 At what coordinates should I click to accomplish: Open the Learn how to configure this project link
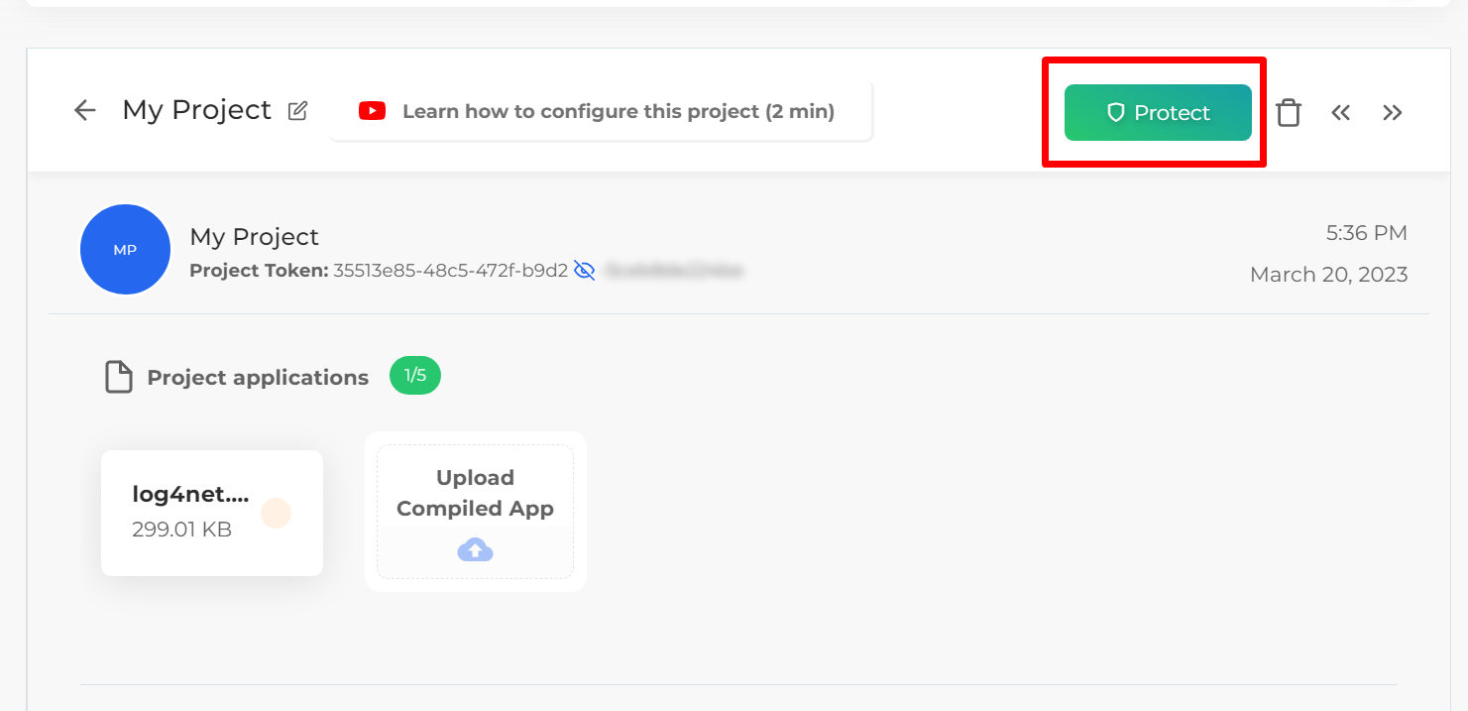pos(619,110)
